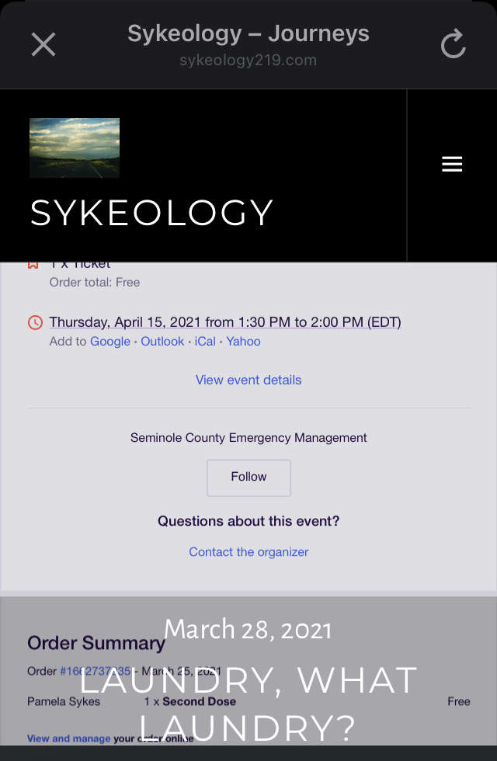The height and width of the screenshot is (761, 497).
Task: Tap the Sykeology road logo image
Action: pyautogui.click(x=75, y=148)
